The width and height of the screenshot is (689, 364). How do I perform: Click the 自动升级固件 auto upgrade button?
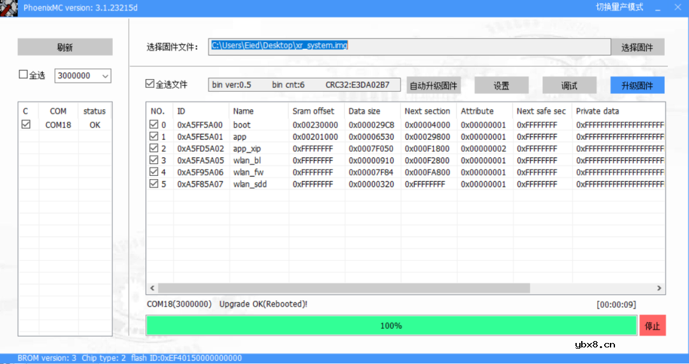point(433,85)
